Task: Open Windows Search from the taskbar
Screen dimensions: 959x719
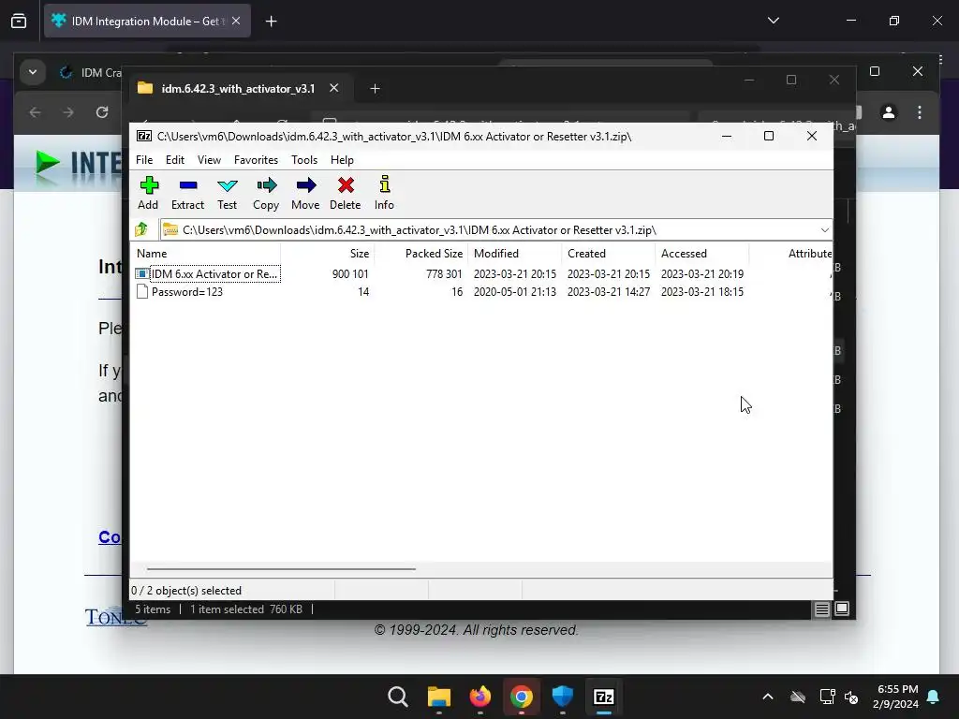Action: pos(397,697)
